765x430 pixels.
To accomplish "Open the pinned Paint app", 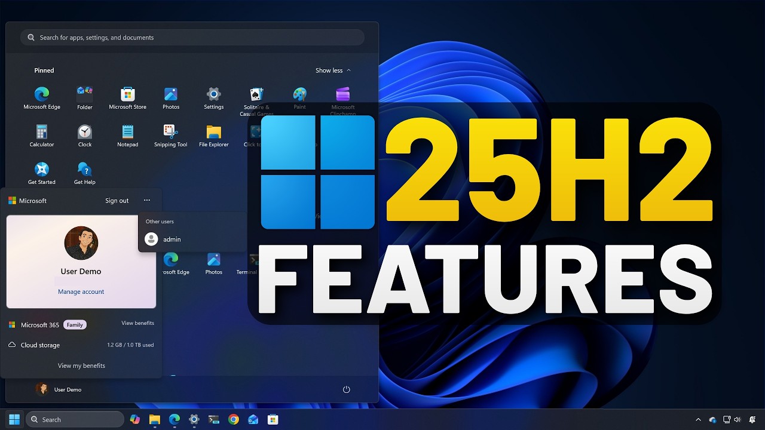I will coord(299,99).
